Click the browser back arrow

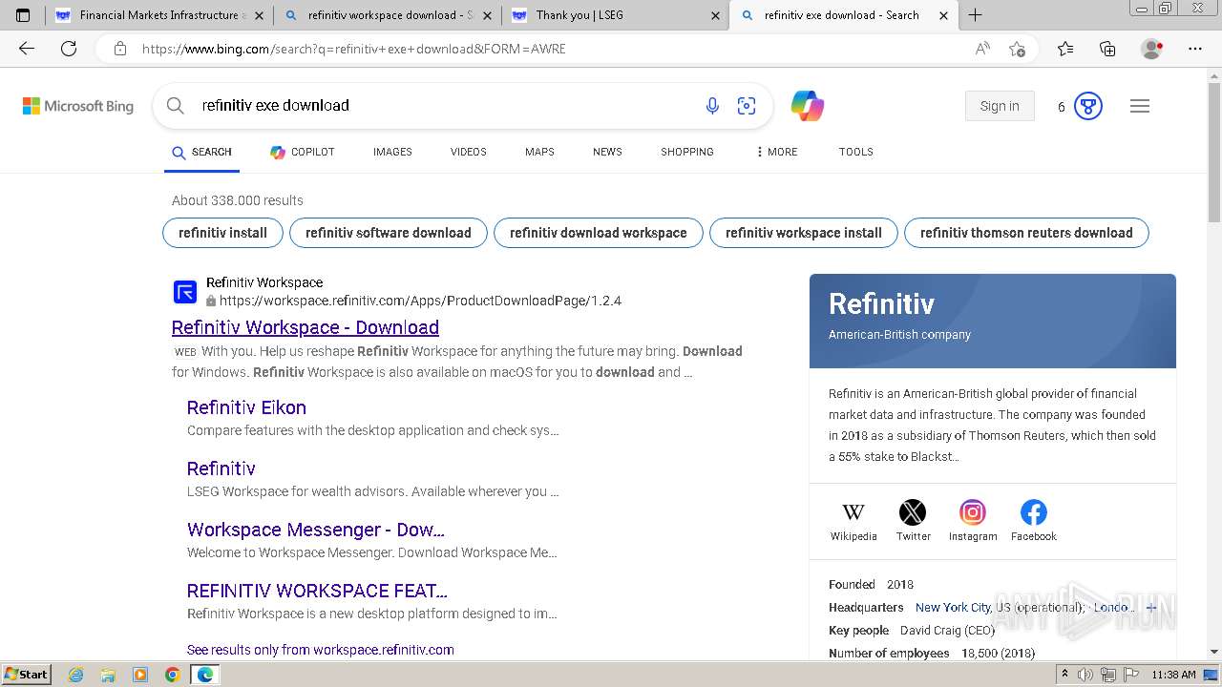pyautogui.click(x=27, y=49)
